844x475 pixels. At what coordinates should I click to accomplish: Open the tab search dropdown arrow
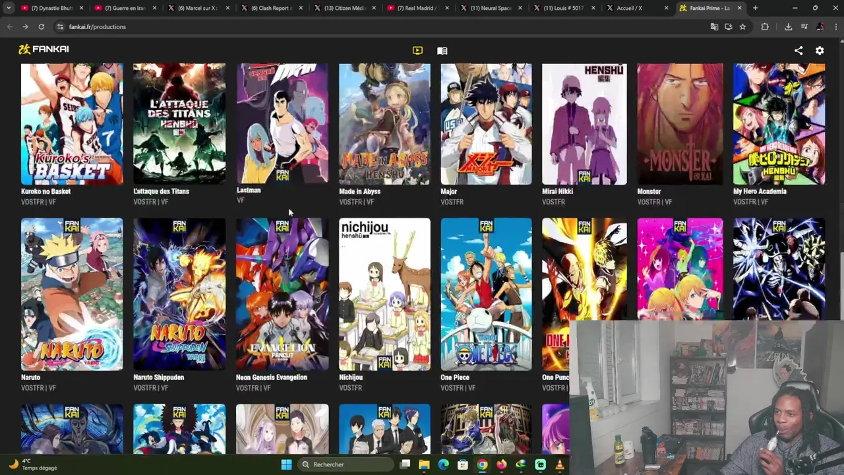point(9,8)
